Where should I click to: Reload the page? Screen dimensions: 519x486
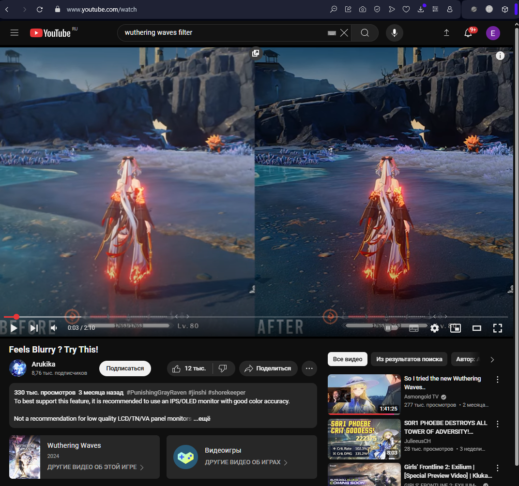pyautogui.click(x=40, y=9)
